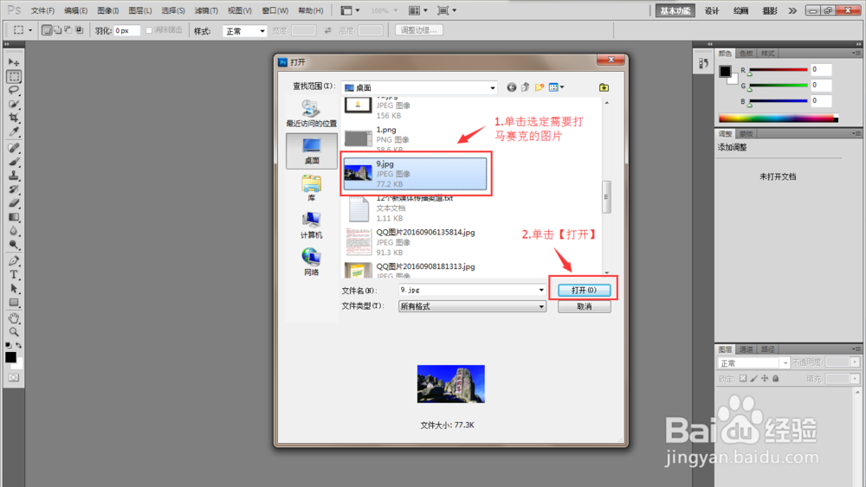
Task: Select the Spot Healing Brush tool
Action: (14, 148)
